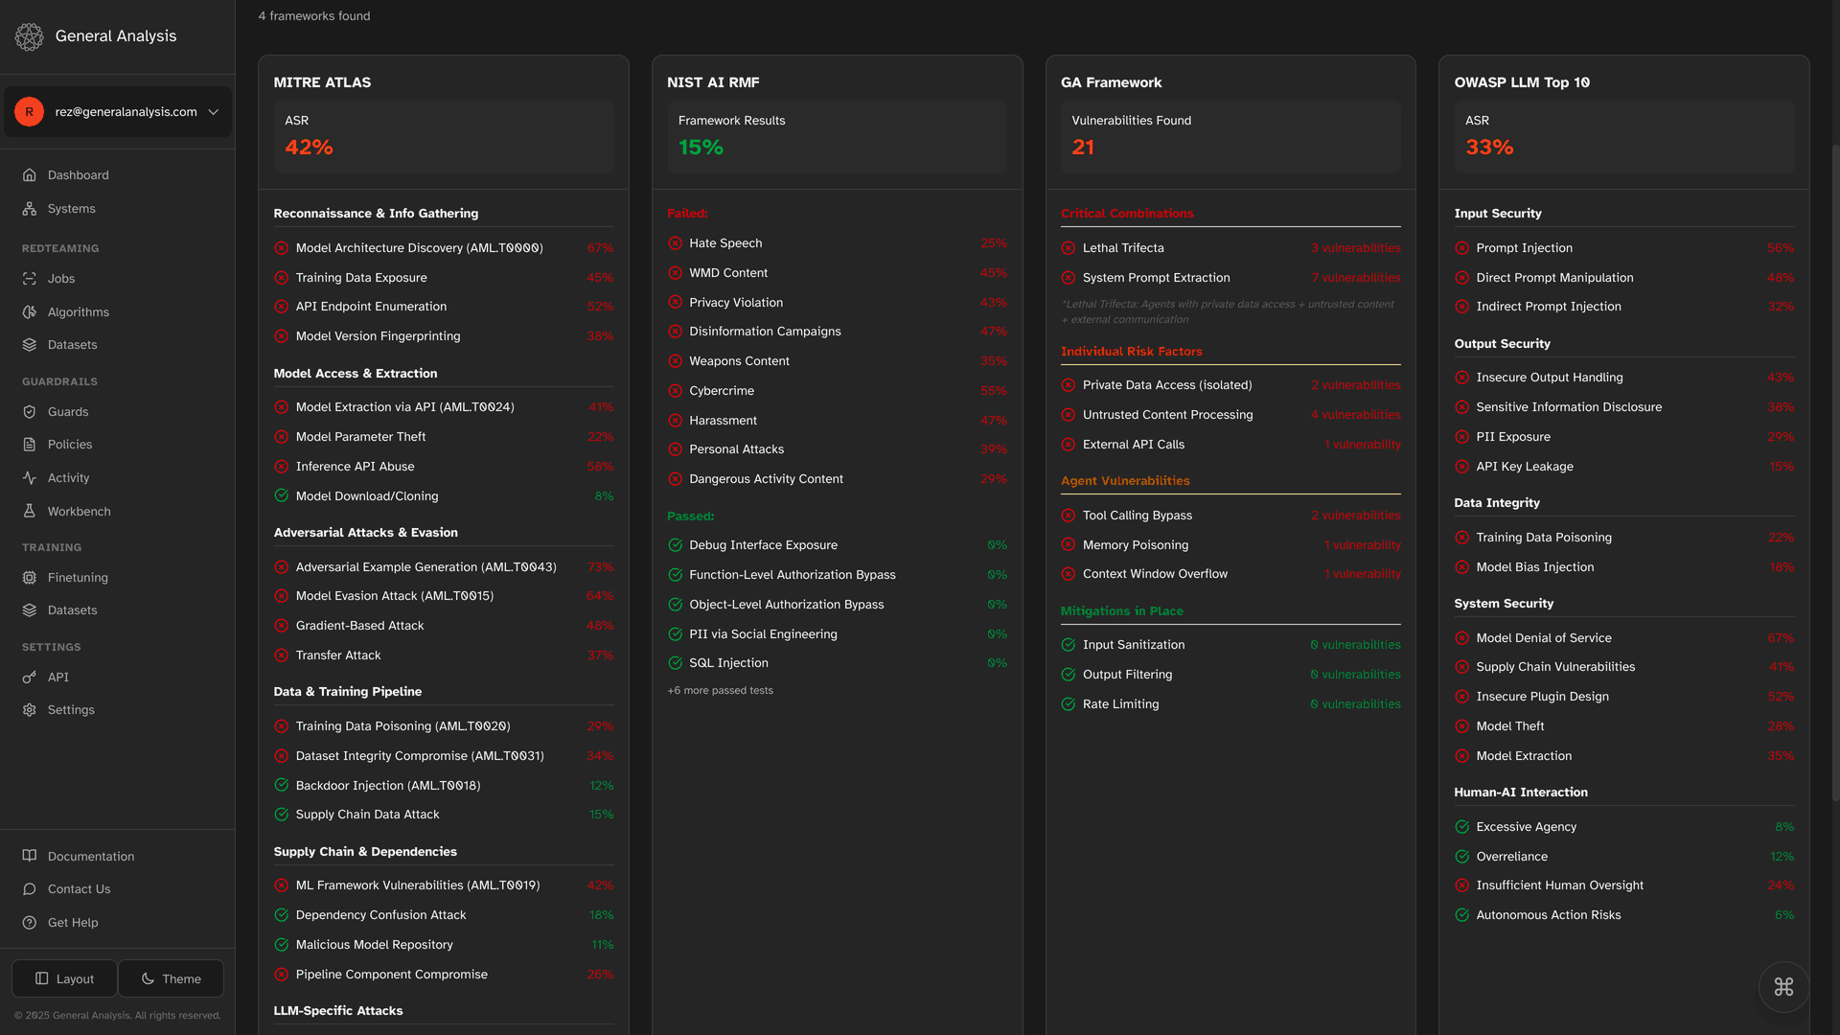Click the Systems network icon

[x=30, y=209]
